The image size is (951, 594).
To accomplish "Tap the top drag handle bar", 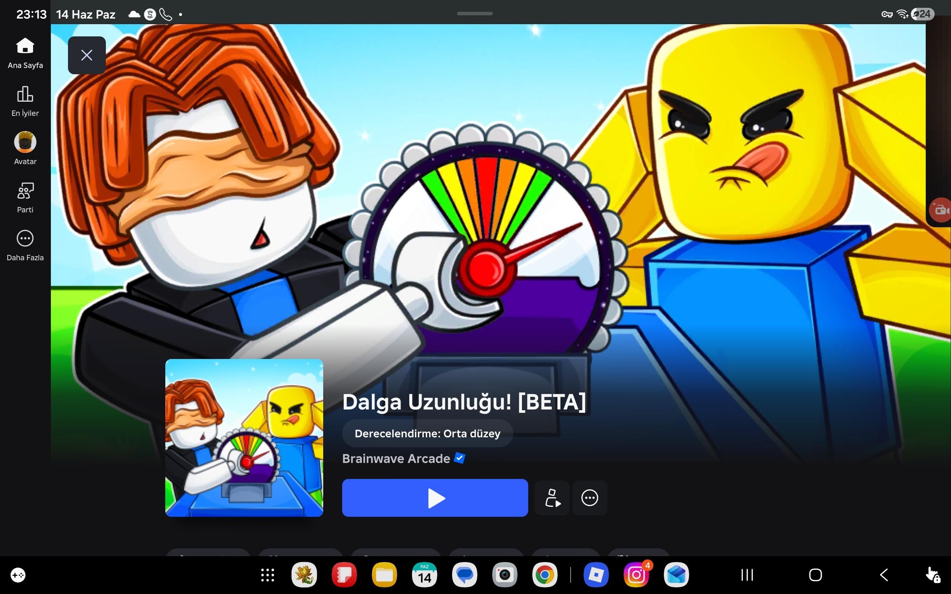I will 475,13.
